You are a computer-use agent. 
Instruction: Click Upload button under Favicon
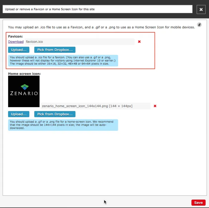point(19,50)
